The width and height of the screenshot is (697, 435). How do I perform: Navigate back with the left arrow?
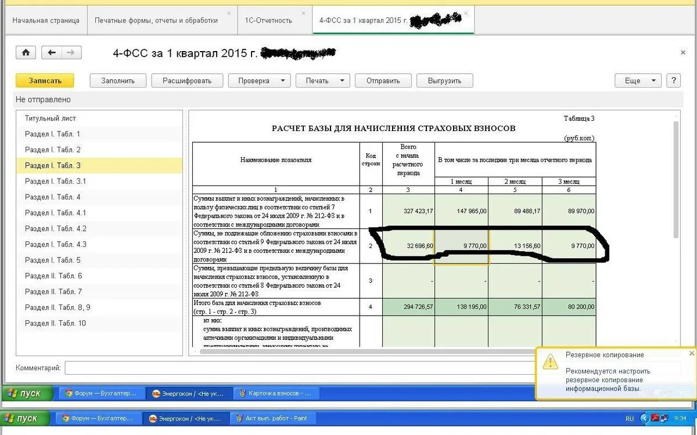point(52,53)
